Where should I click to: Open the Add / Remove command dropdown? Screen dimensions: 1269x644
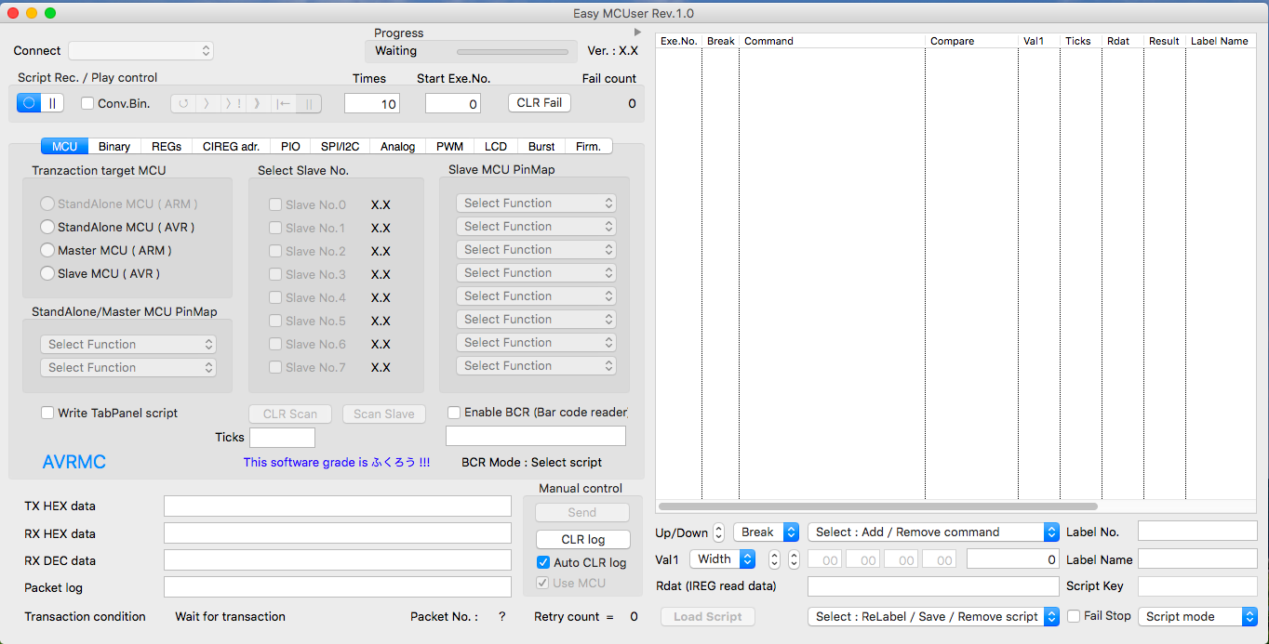click(933, 532)
